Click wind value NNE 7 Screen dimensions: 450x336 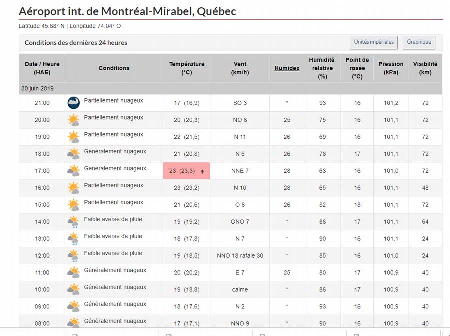click(240, 170)
